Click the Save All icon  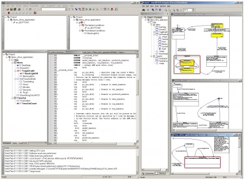(15, 9)
